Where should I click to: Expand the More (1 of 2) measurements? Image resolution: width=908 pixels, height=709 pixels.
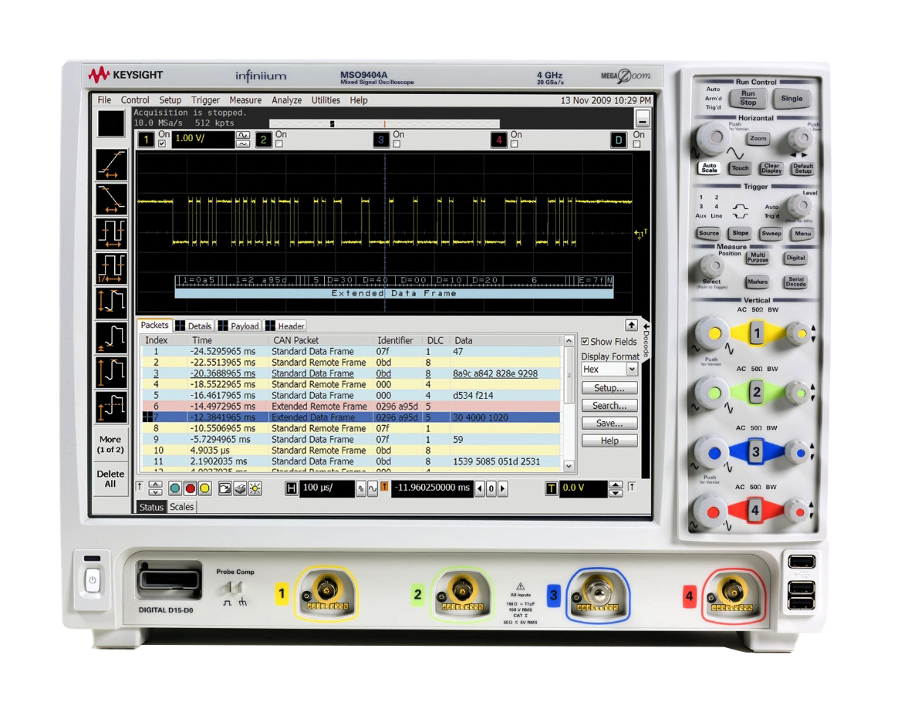(110, 444)
